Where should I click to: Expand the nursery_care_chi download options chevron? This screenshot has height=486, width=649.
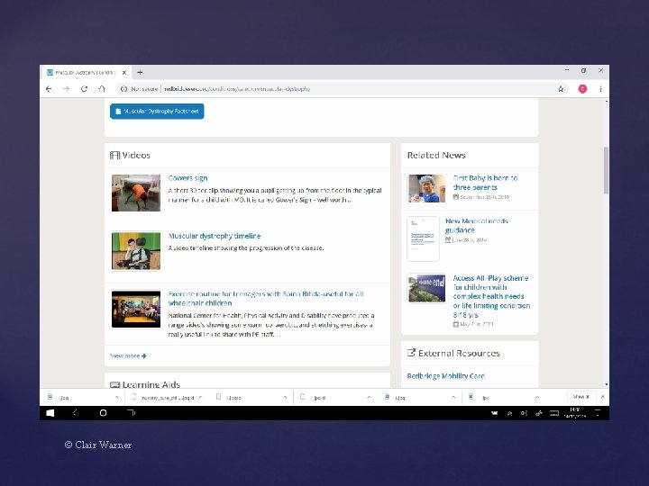pos(200,397)
